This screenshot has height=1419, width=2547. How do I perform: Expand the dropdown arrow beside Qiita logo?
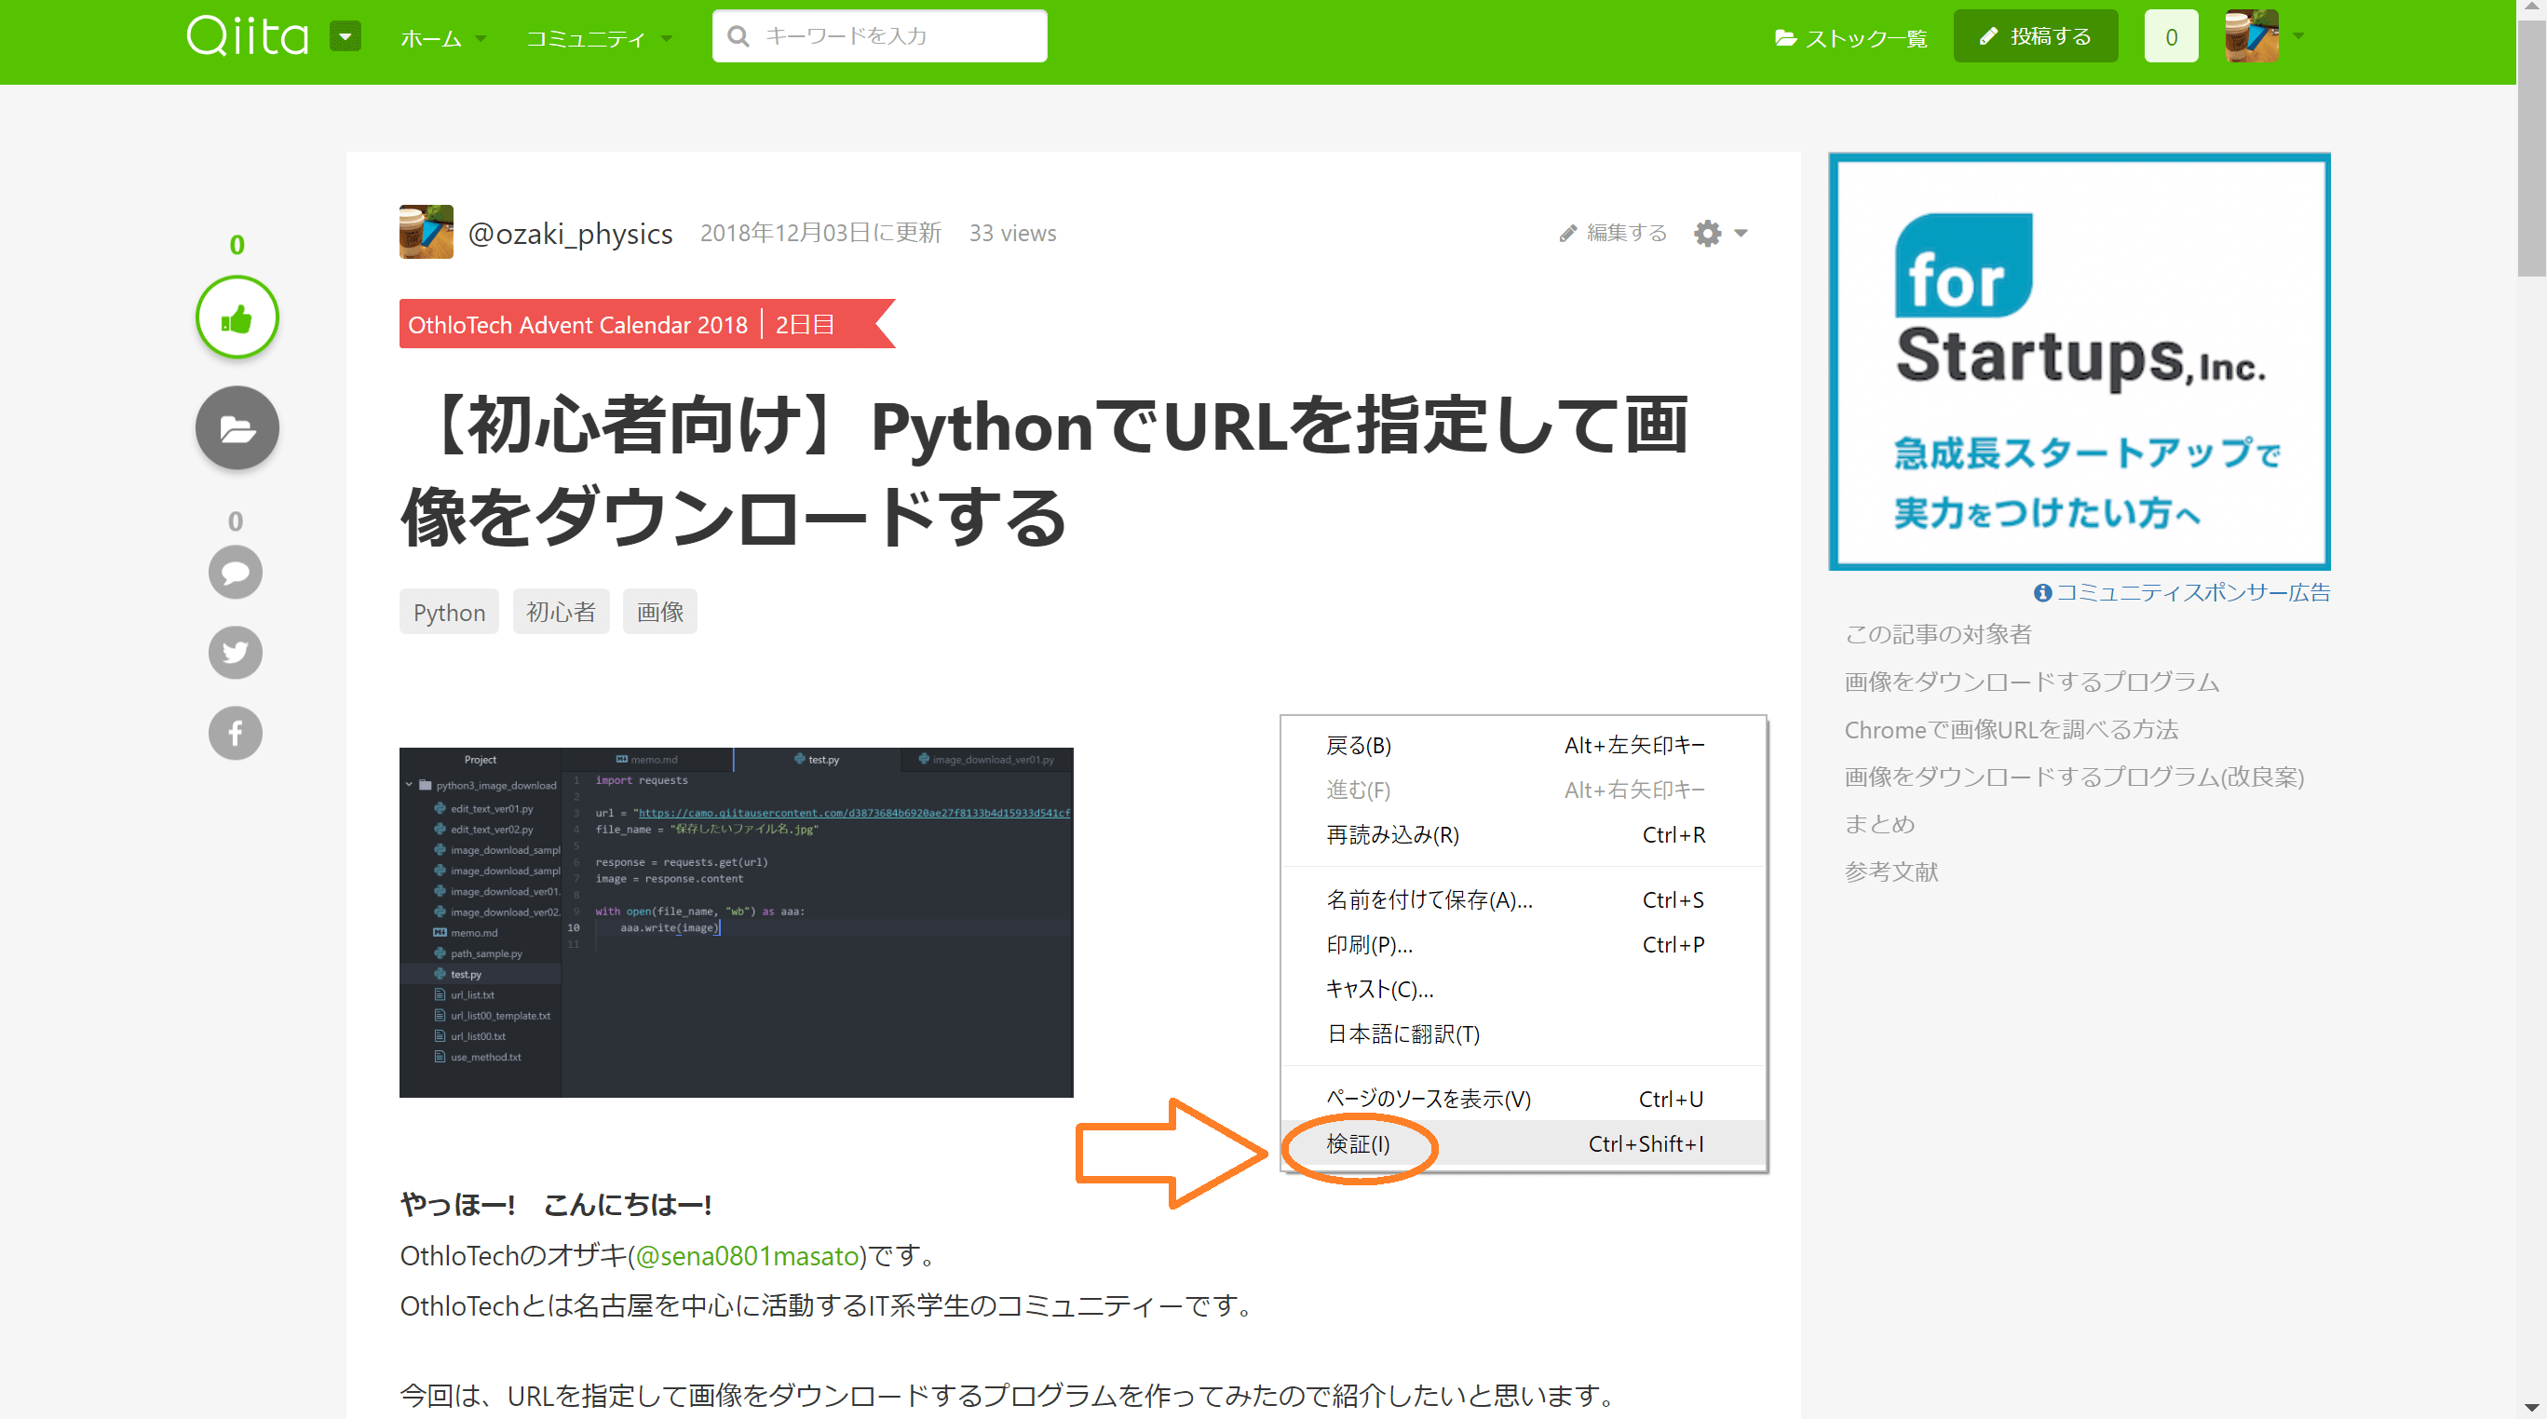pyautogui.click(x=345, y=36)
